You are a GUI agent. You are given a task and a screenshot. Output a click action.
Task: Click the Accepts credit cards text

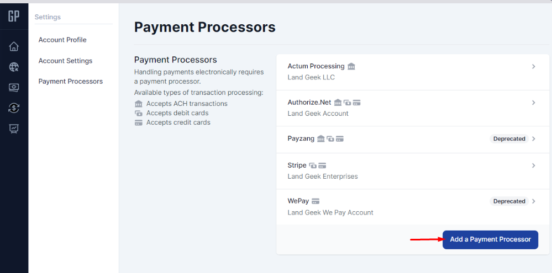[x=178, y=122]
